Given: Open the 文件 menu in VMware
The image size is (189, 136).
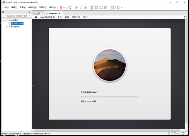Looking at the screenshot, I should [x=6, y=8].
